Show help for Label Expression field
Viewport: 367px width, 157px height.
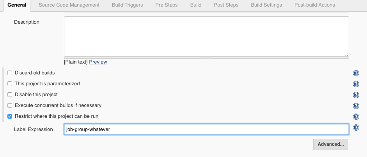pos(356,128)
